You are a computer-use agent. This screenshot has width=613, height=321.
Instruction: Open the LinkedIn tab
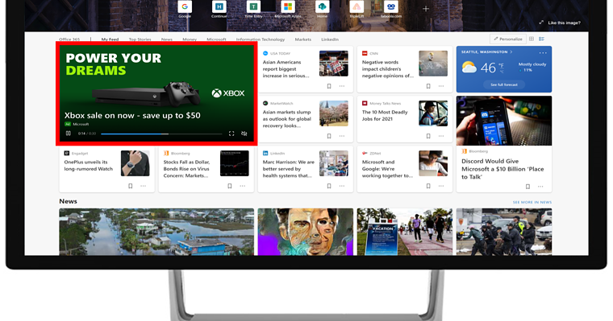(x=330, y=39)
